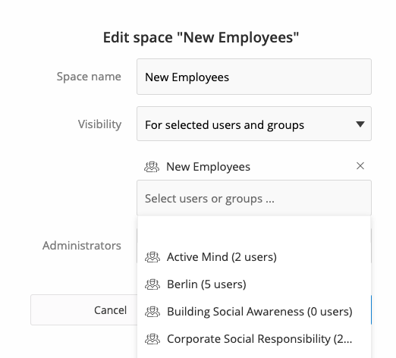The width and height of the screenshot is (396, 358).
Task: Edit the Space name field
Action: (254, 77)
